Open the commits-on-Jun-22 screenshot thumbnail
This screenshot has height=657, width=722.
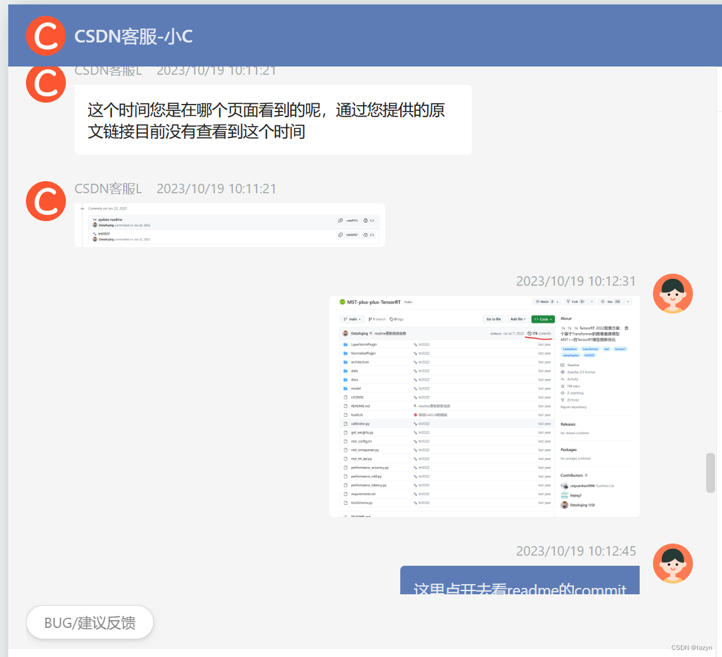click(230, 226)
